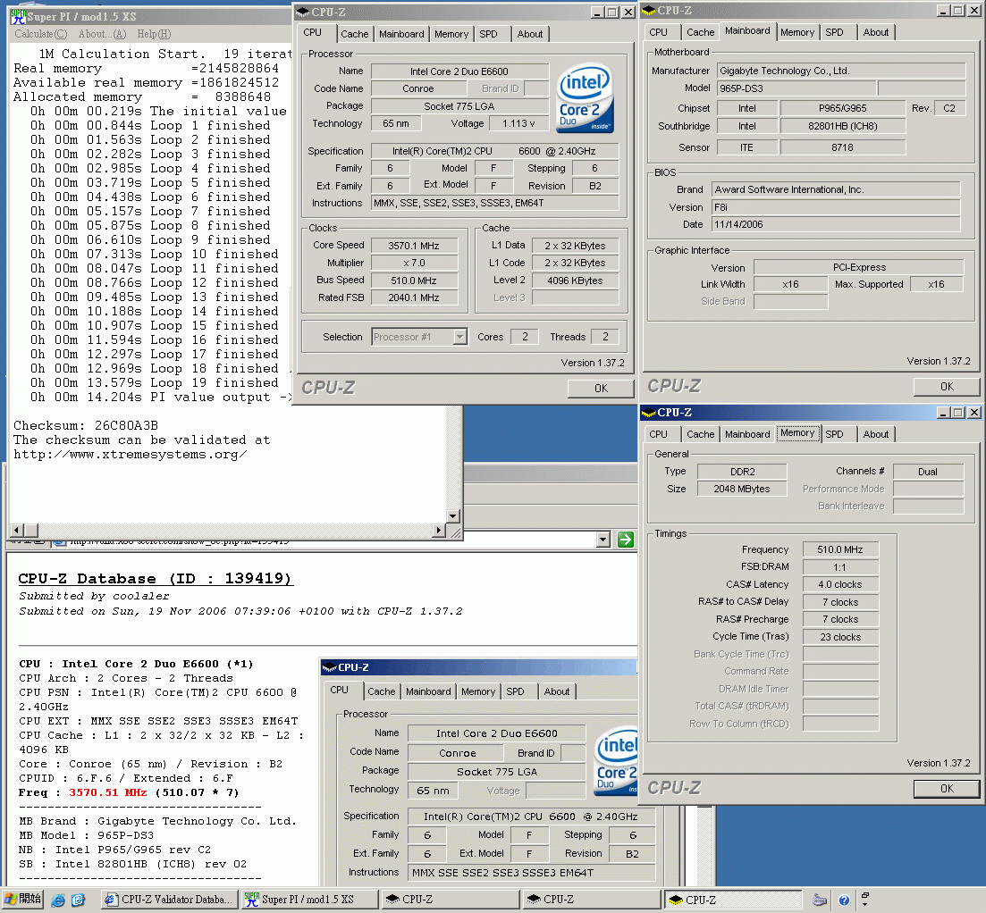Click the CAS# Latency value '4.0 clocks'
Viewport: 986px width, 913px height.
tap(841, 584)
